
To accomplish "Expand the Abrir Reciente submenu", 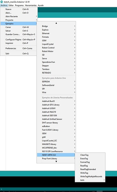I will [19, 16].
